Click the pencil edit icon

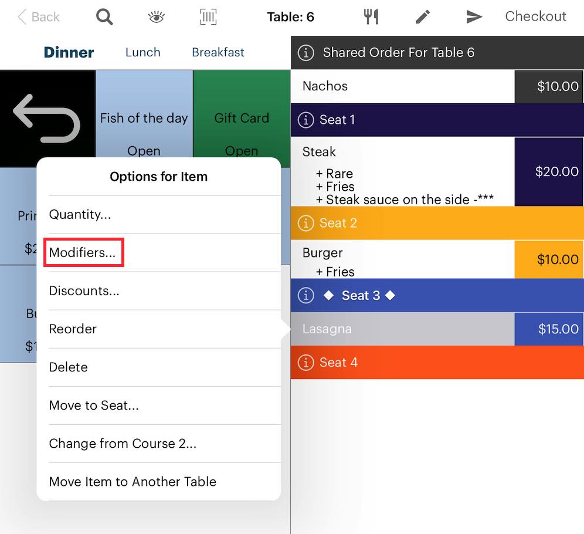423,17
